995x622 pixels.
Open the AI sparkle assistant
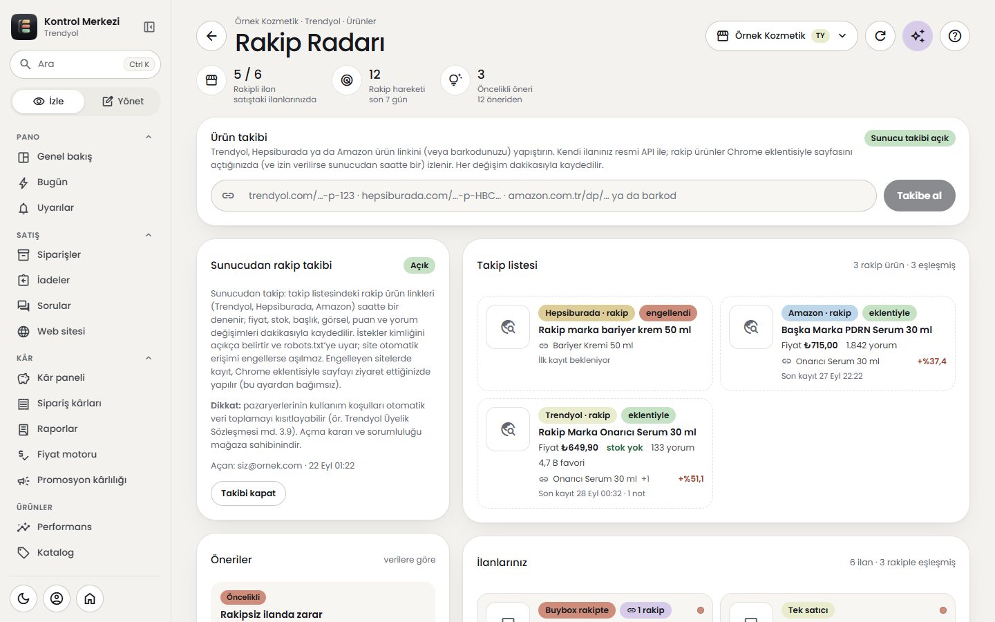(x=918, y=36)
